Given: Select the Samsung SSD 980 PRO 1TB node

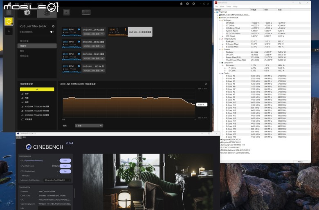Looking at the screenshot, I should [233, 145].
